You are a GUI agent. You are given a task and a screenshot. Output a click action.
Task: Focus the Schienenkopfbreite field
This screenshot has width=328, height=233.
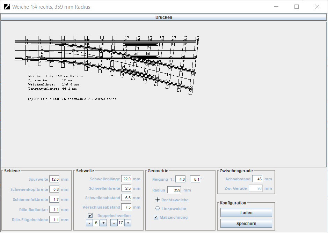[54, 189]
